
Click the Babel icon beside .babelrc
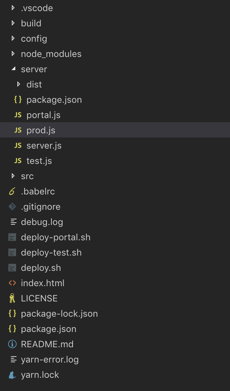[x=12, y=191]
